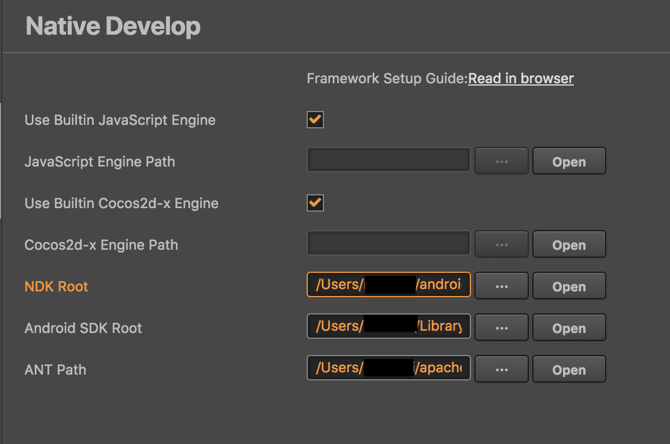Click the Use Builtin JavaScript Engine label
This screenshot has height=444, width=670.
coord(120,120)
